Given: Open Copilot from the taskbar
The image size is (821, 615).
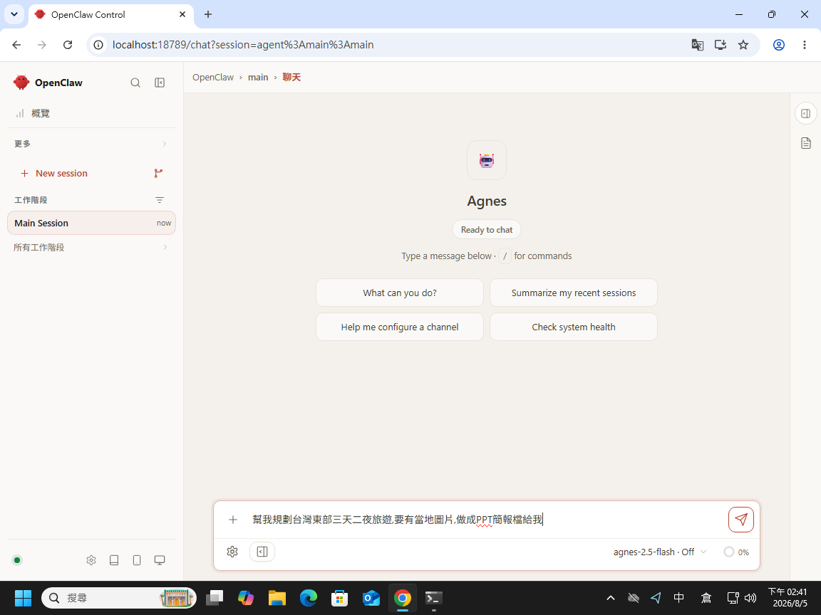Looking at the screenshot, I should click(246, 598).
